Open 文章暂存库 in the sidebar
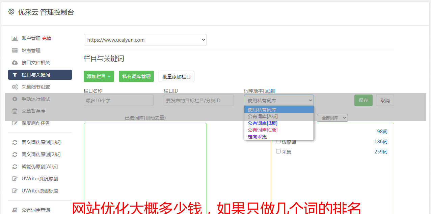This screenshot has width=431, height=214. [33, 111]
